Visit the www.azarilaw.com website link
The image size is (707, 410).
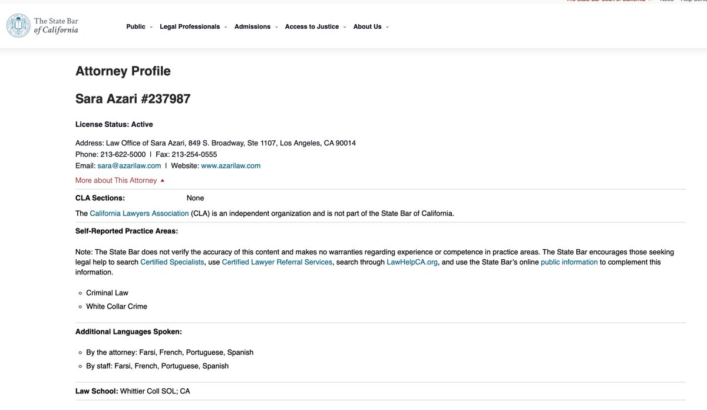(x=231, y=166)
